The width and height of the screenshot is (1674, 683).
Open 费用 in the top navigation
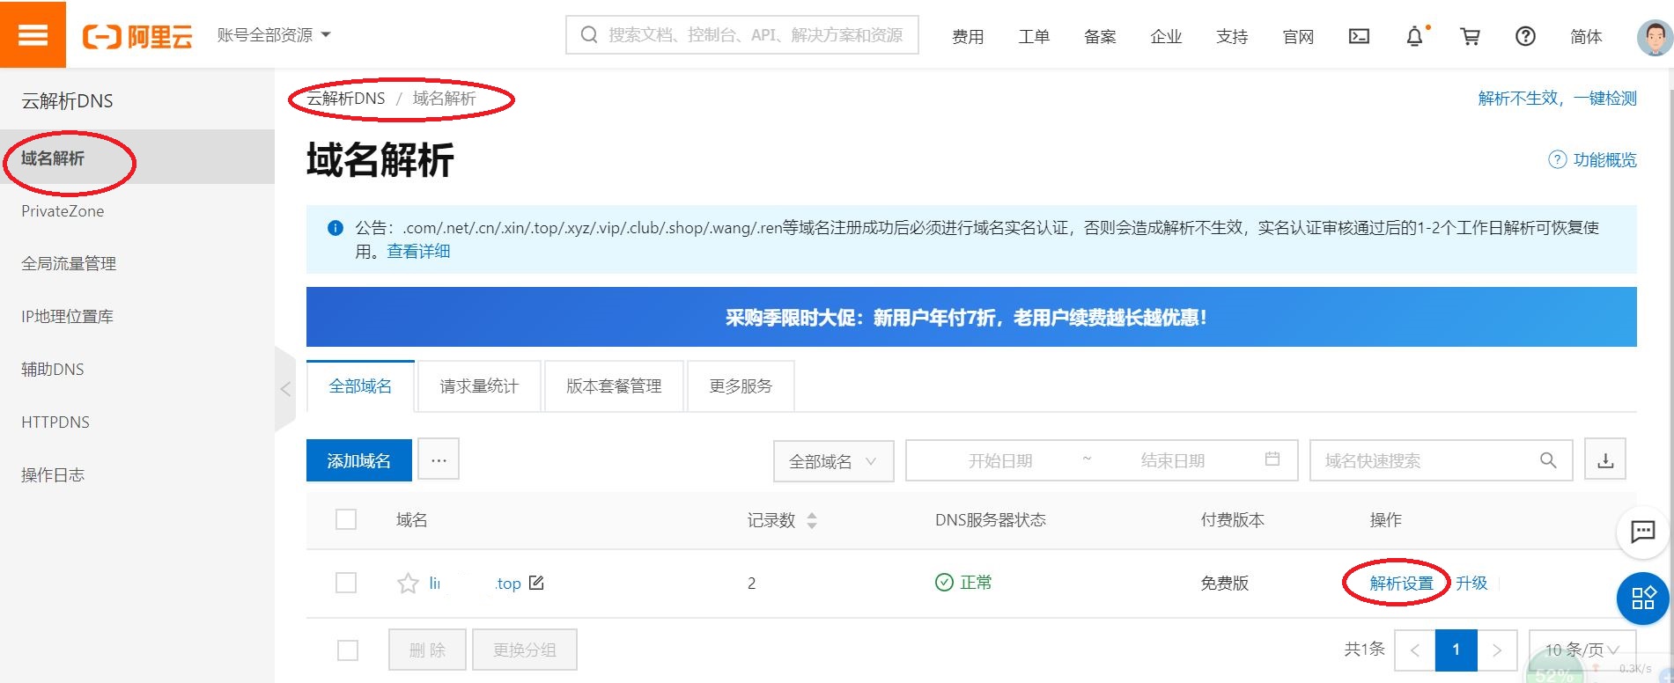(x=968, y=37)
